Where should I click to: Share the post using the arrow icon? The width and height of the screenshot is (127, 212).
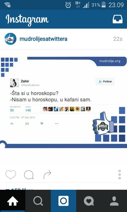coord(47,175)
